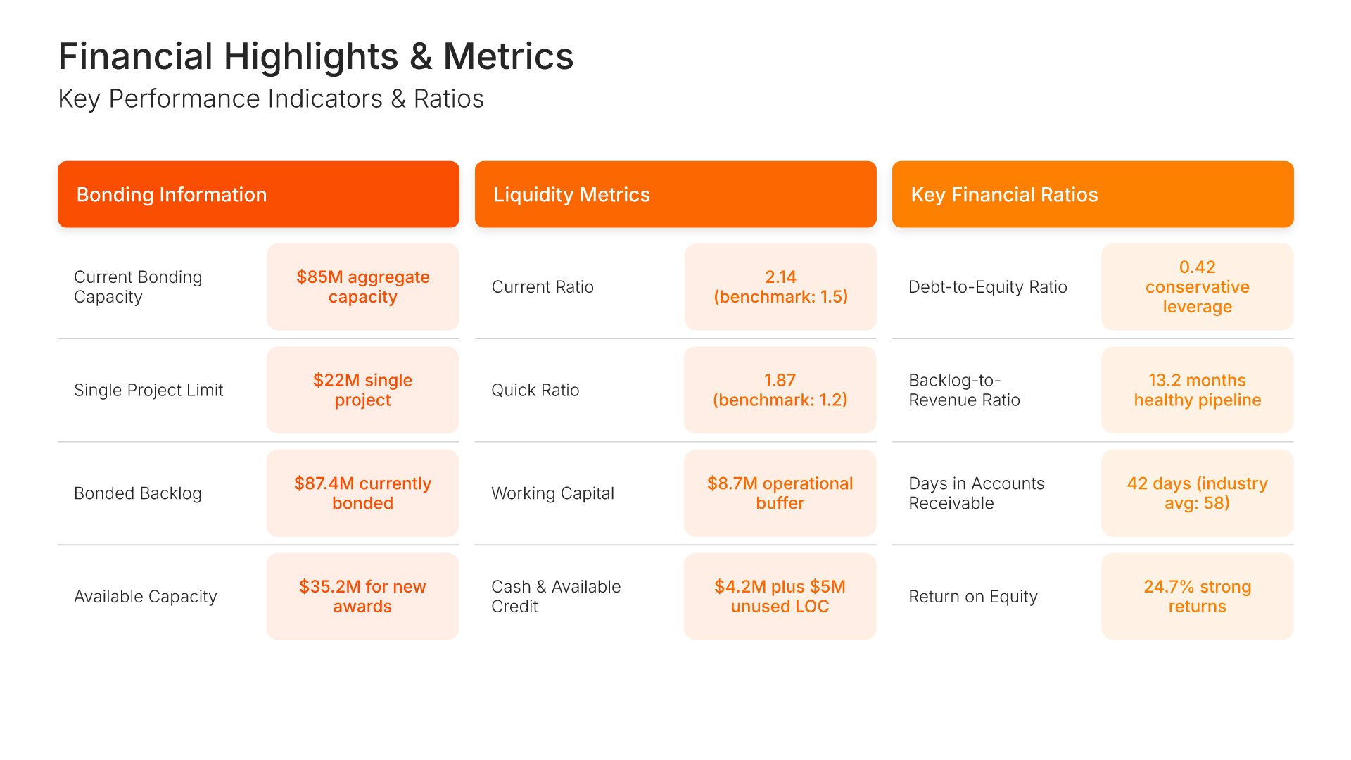Click the $8.7M operational buffer box

780,493
